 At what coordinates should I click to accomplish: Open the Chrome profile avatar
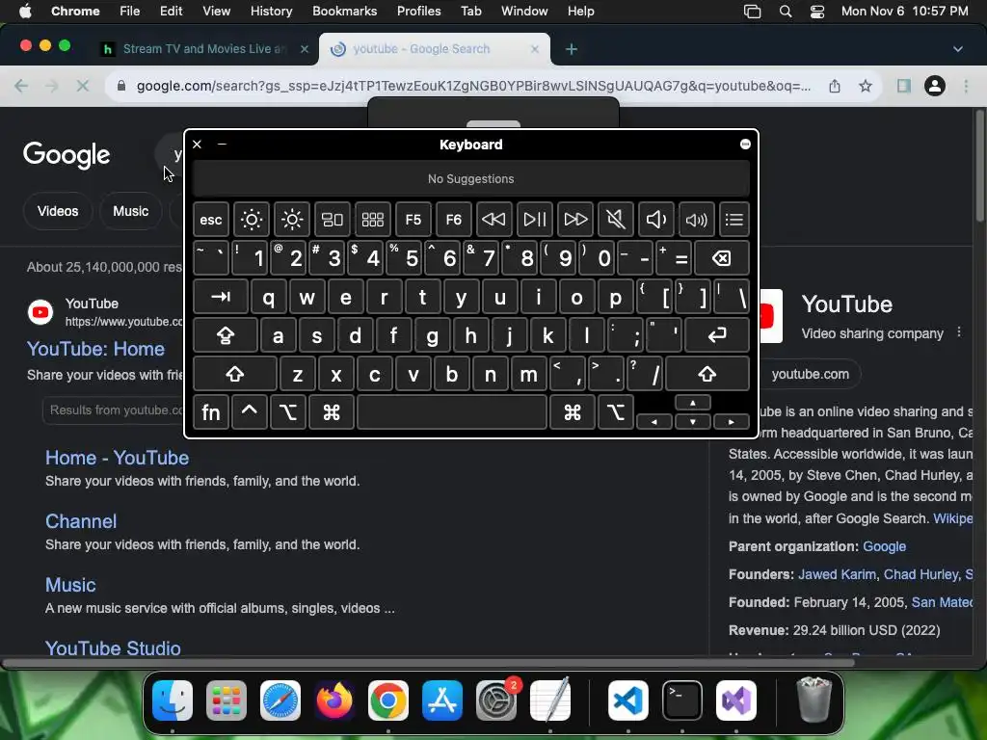tap(935, 86)
